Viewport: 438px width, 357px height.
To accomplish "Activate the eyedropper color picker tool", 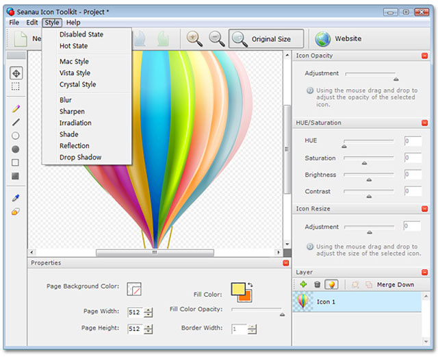I will pos(16,198).
